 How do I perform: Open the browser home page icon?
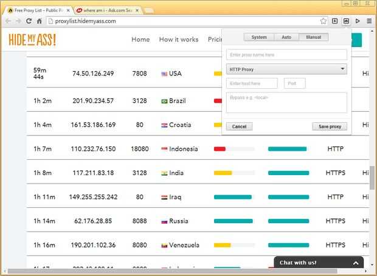coord(39,21)
